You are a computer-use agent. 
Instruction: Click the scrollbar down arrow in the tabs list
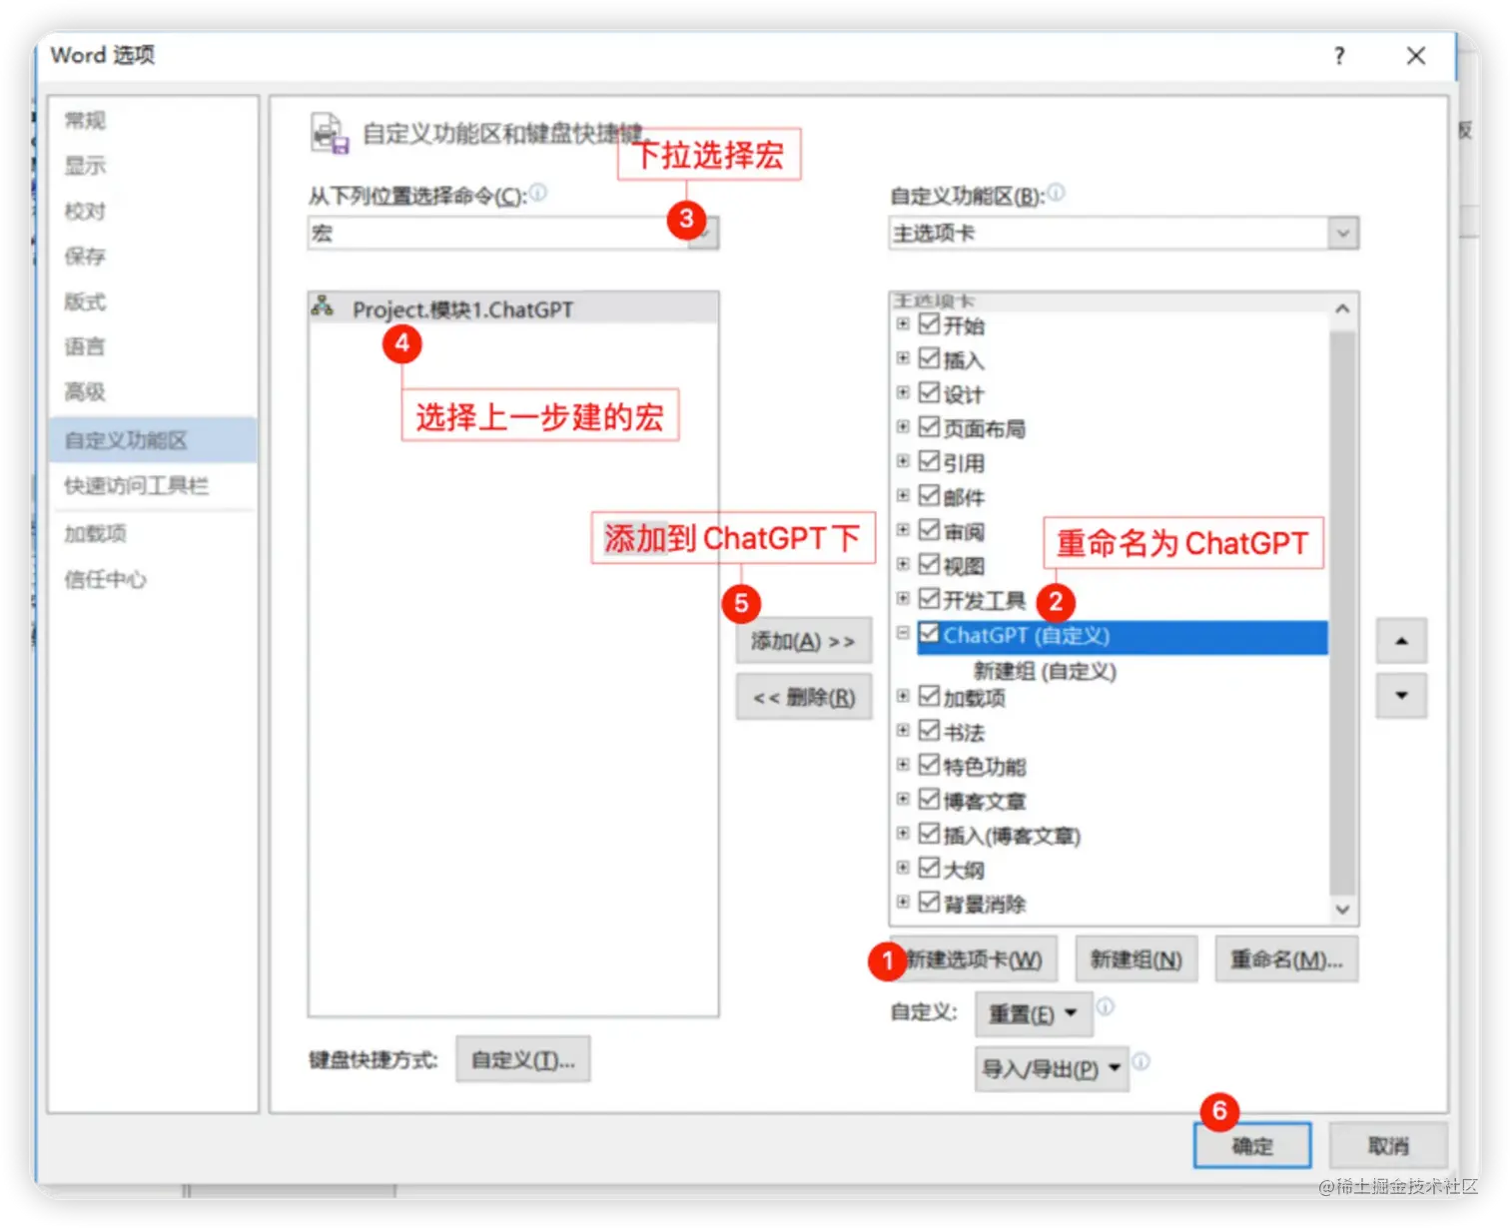[x=1343, y=909]
